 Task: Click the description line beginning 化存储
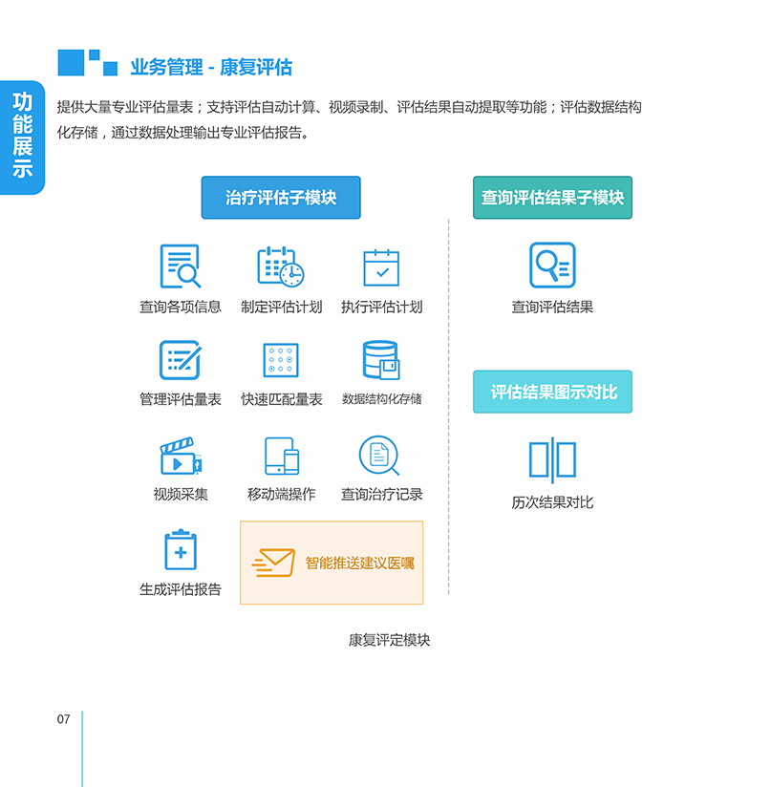[x=182, y=133]
